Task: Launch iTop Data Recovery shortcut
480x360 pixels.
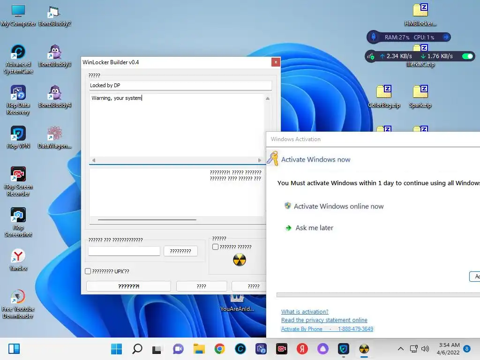Action: (x=18, y=100)
